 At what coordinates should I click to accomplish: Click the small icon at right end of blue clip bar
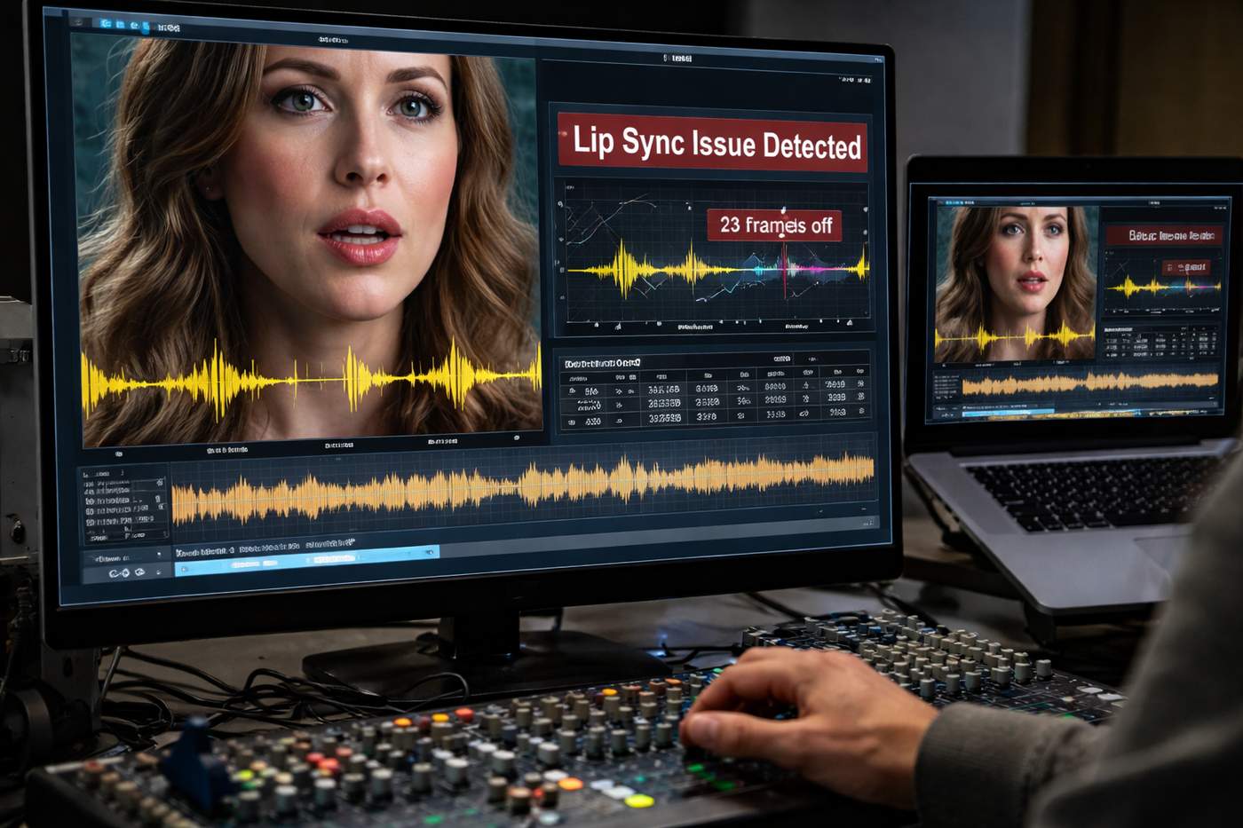pos(430,553)
